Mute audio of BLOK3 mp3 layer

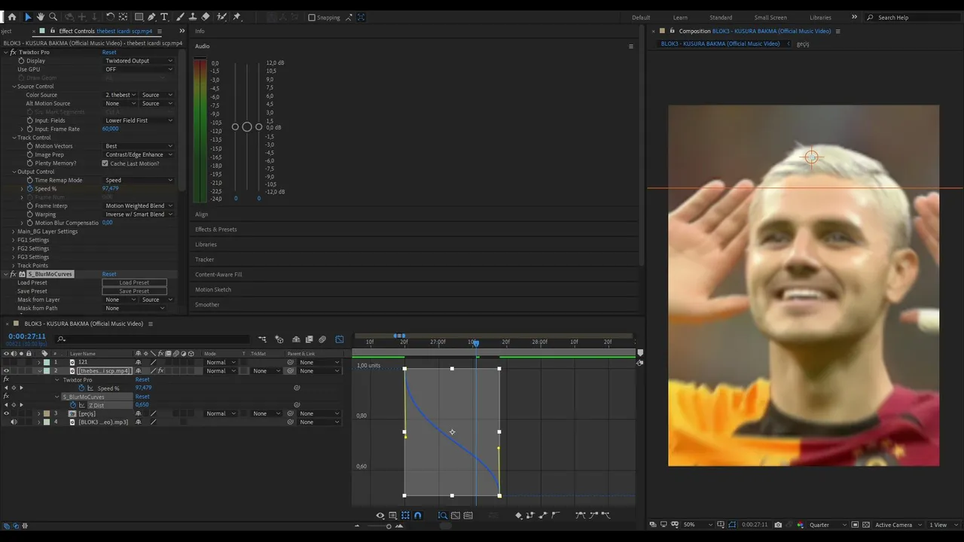click(13, 422)
